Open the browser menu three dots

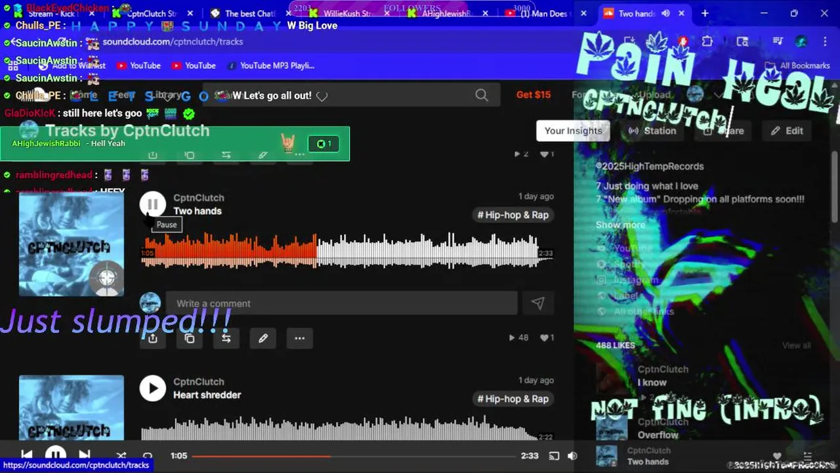824,41
